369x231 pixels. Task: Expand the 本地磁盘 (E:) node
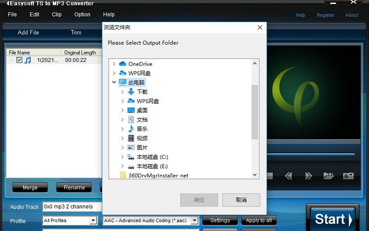click(122, 166)
